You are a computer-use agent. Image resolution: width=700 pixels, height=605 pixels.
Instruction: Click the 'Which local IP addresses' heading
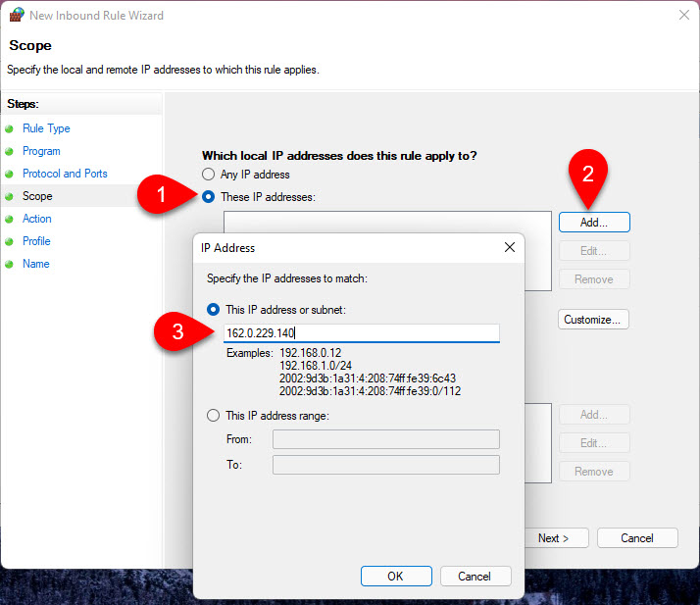[x=339, y=155]
